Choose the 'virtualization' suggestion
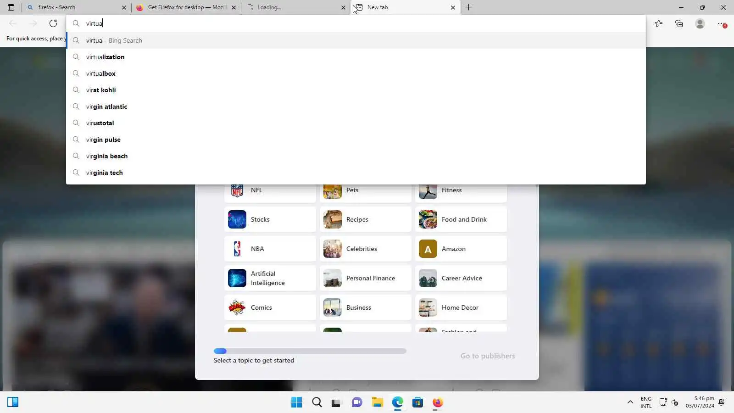Viewport: 734px width, 413px height. point(356,57)
